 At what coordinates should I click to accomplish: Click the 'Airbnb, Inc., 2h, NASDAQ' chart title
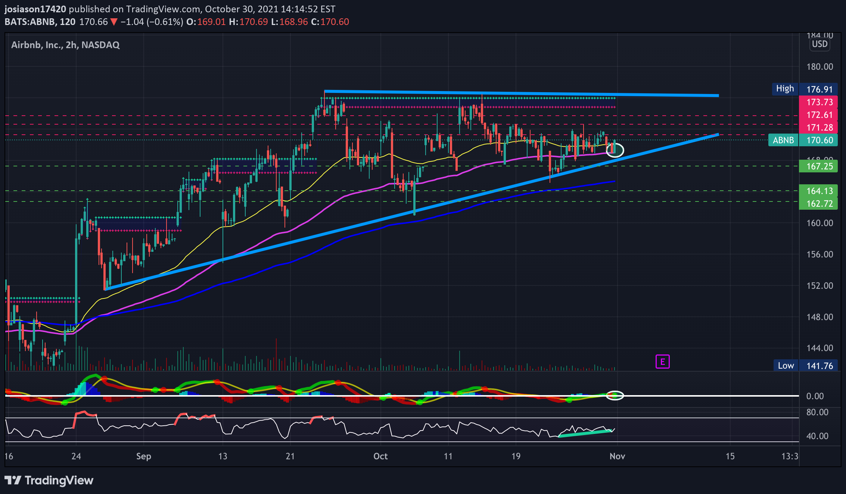[65, 45]
